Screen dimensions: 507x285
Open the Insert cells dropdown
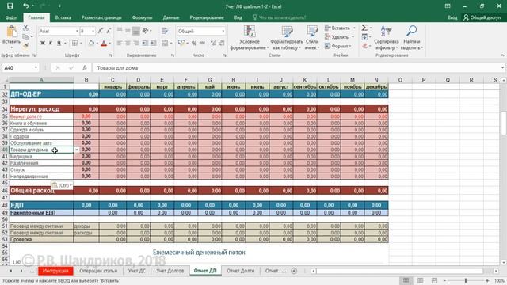pyautogui.click(x=354, y=28)
